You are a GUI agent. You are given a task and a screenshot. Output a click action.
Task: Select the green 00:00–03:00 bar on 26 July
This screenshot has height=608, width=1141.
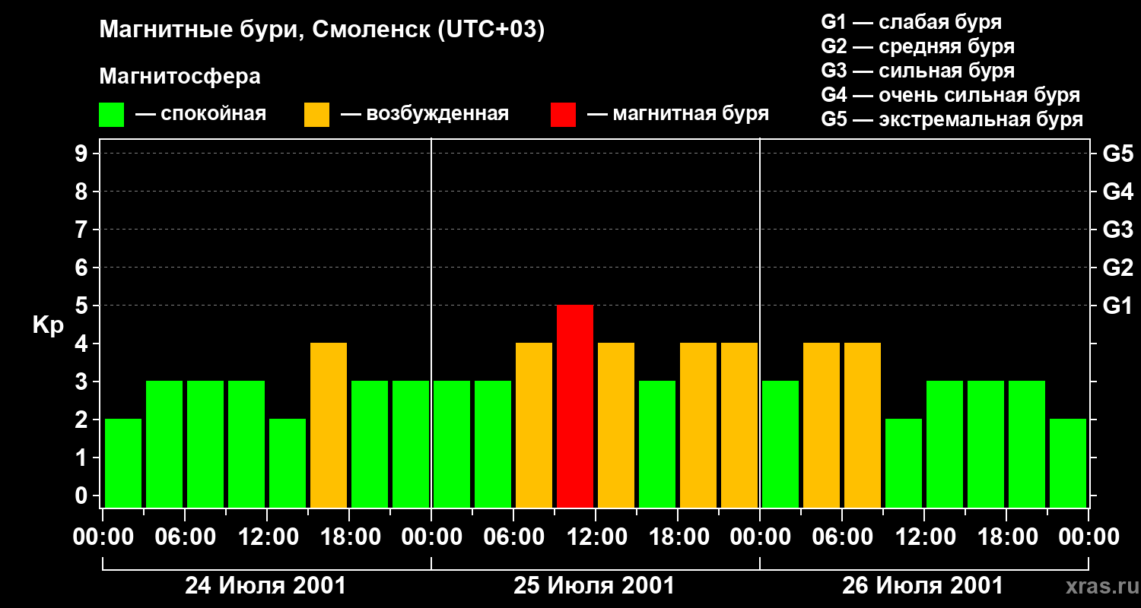[780, 444]
